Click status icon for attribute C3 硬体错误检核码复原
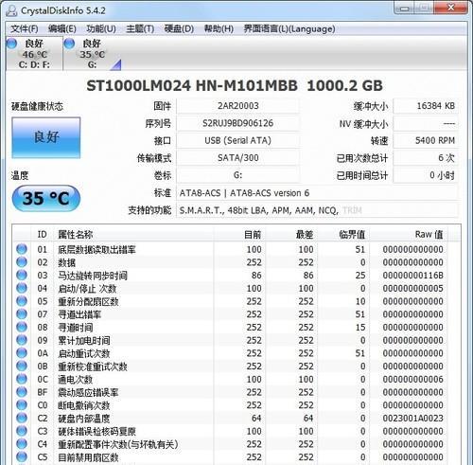473x465 pixels. coord(22,431)
